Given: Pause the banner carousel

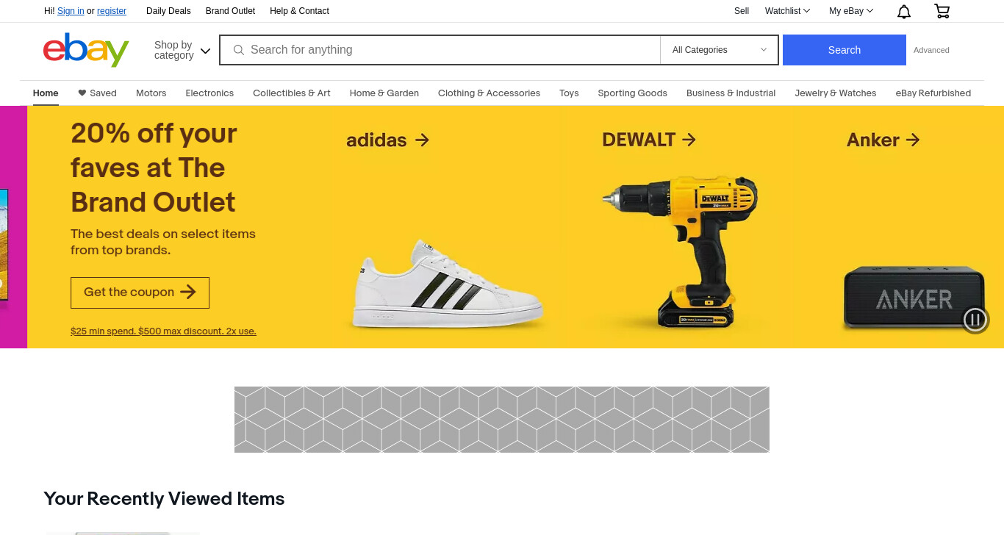Looking at the screenshot, I should [975, 319].
